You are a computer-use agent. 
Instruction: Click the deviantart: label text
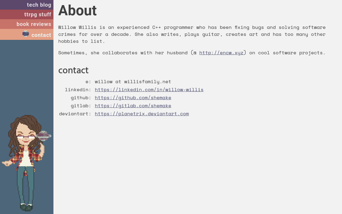click(75, 114)
